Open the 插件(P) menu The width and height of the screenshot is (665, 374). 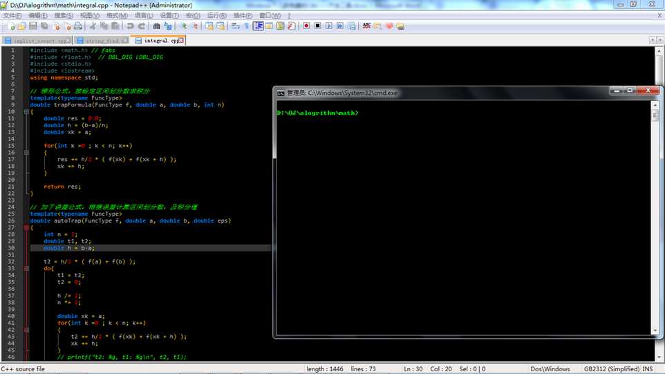pyautogui.click(x=243, y=15)
